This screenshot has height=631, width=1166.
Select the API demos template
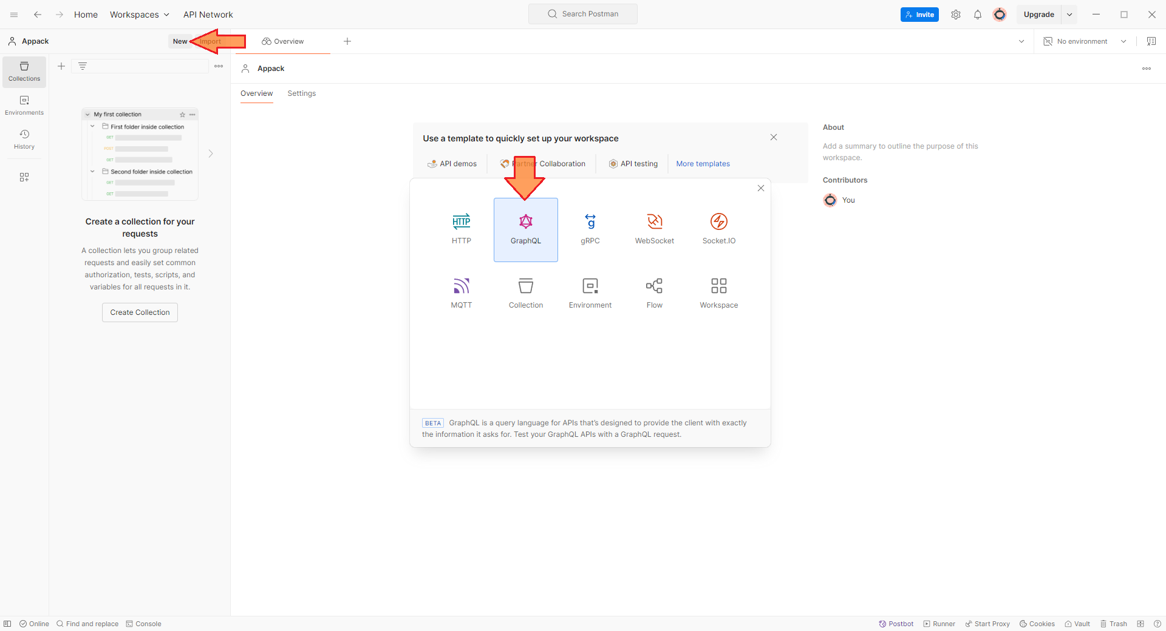point(452,164)
